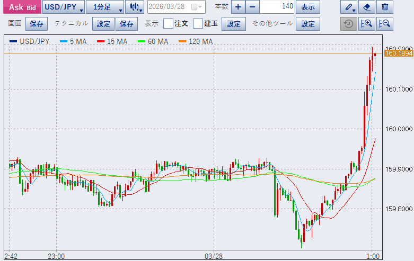Open the USD/JPY currency pair dropdown
Screen dimensions: 414x261
[64, 7]
